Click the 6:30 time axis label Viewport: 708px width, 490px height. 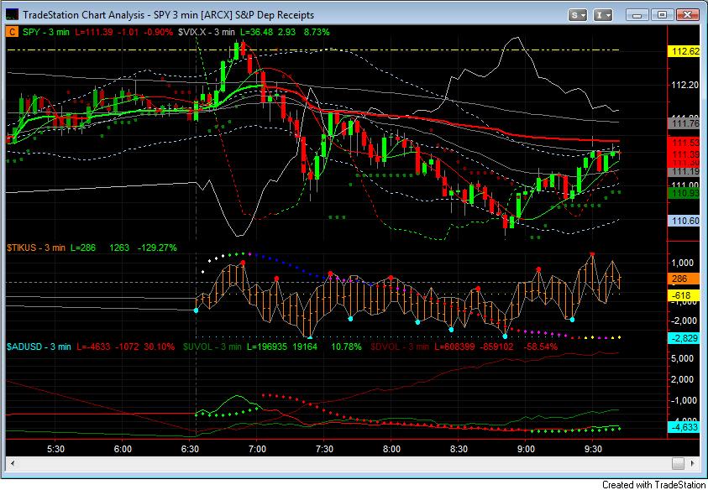(190, 450)
